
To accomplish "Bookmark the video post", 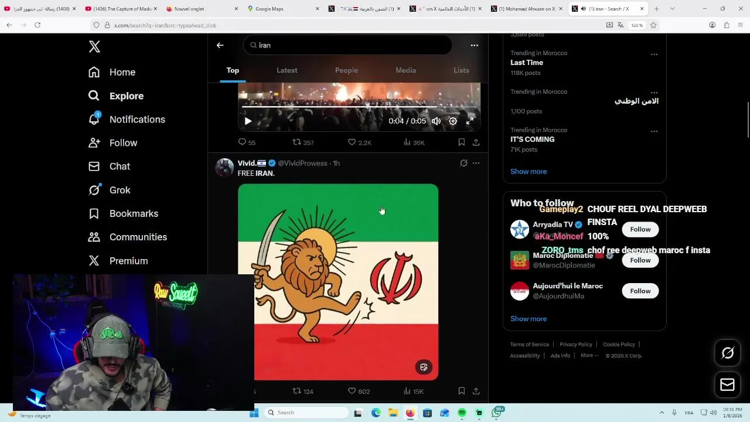I will coord(461,142).
